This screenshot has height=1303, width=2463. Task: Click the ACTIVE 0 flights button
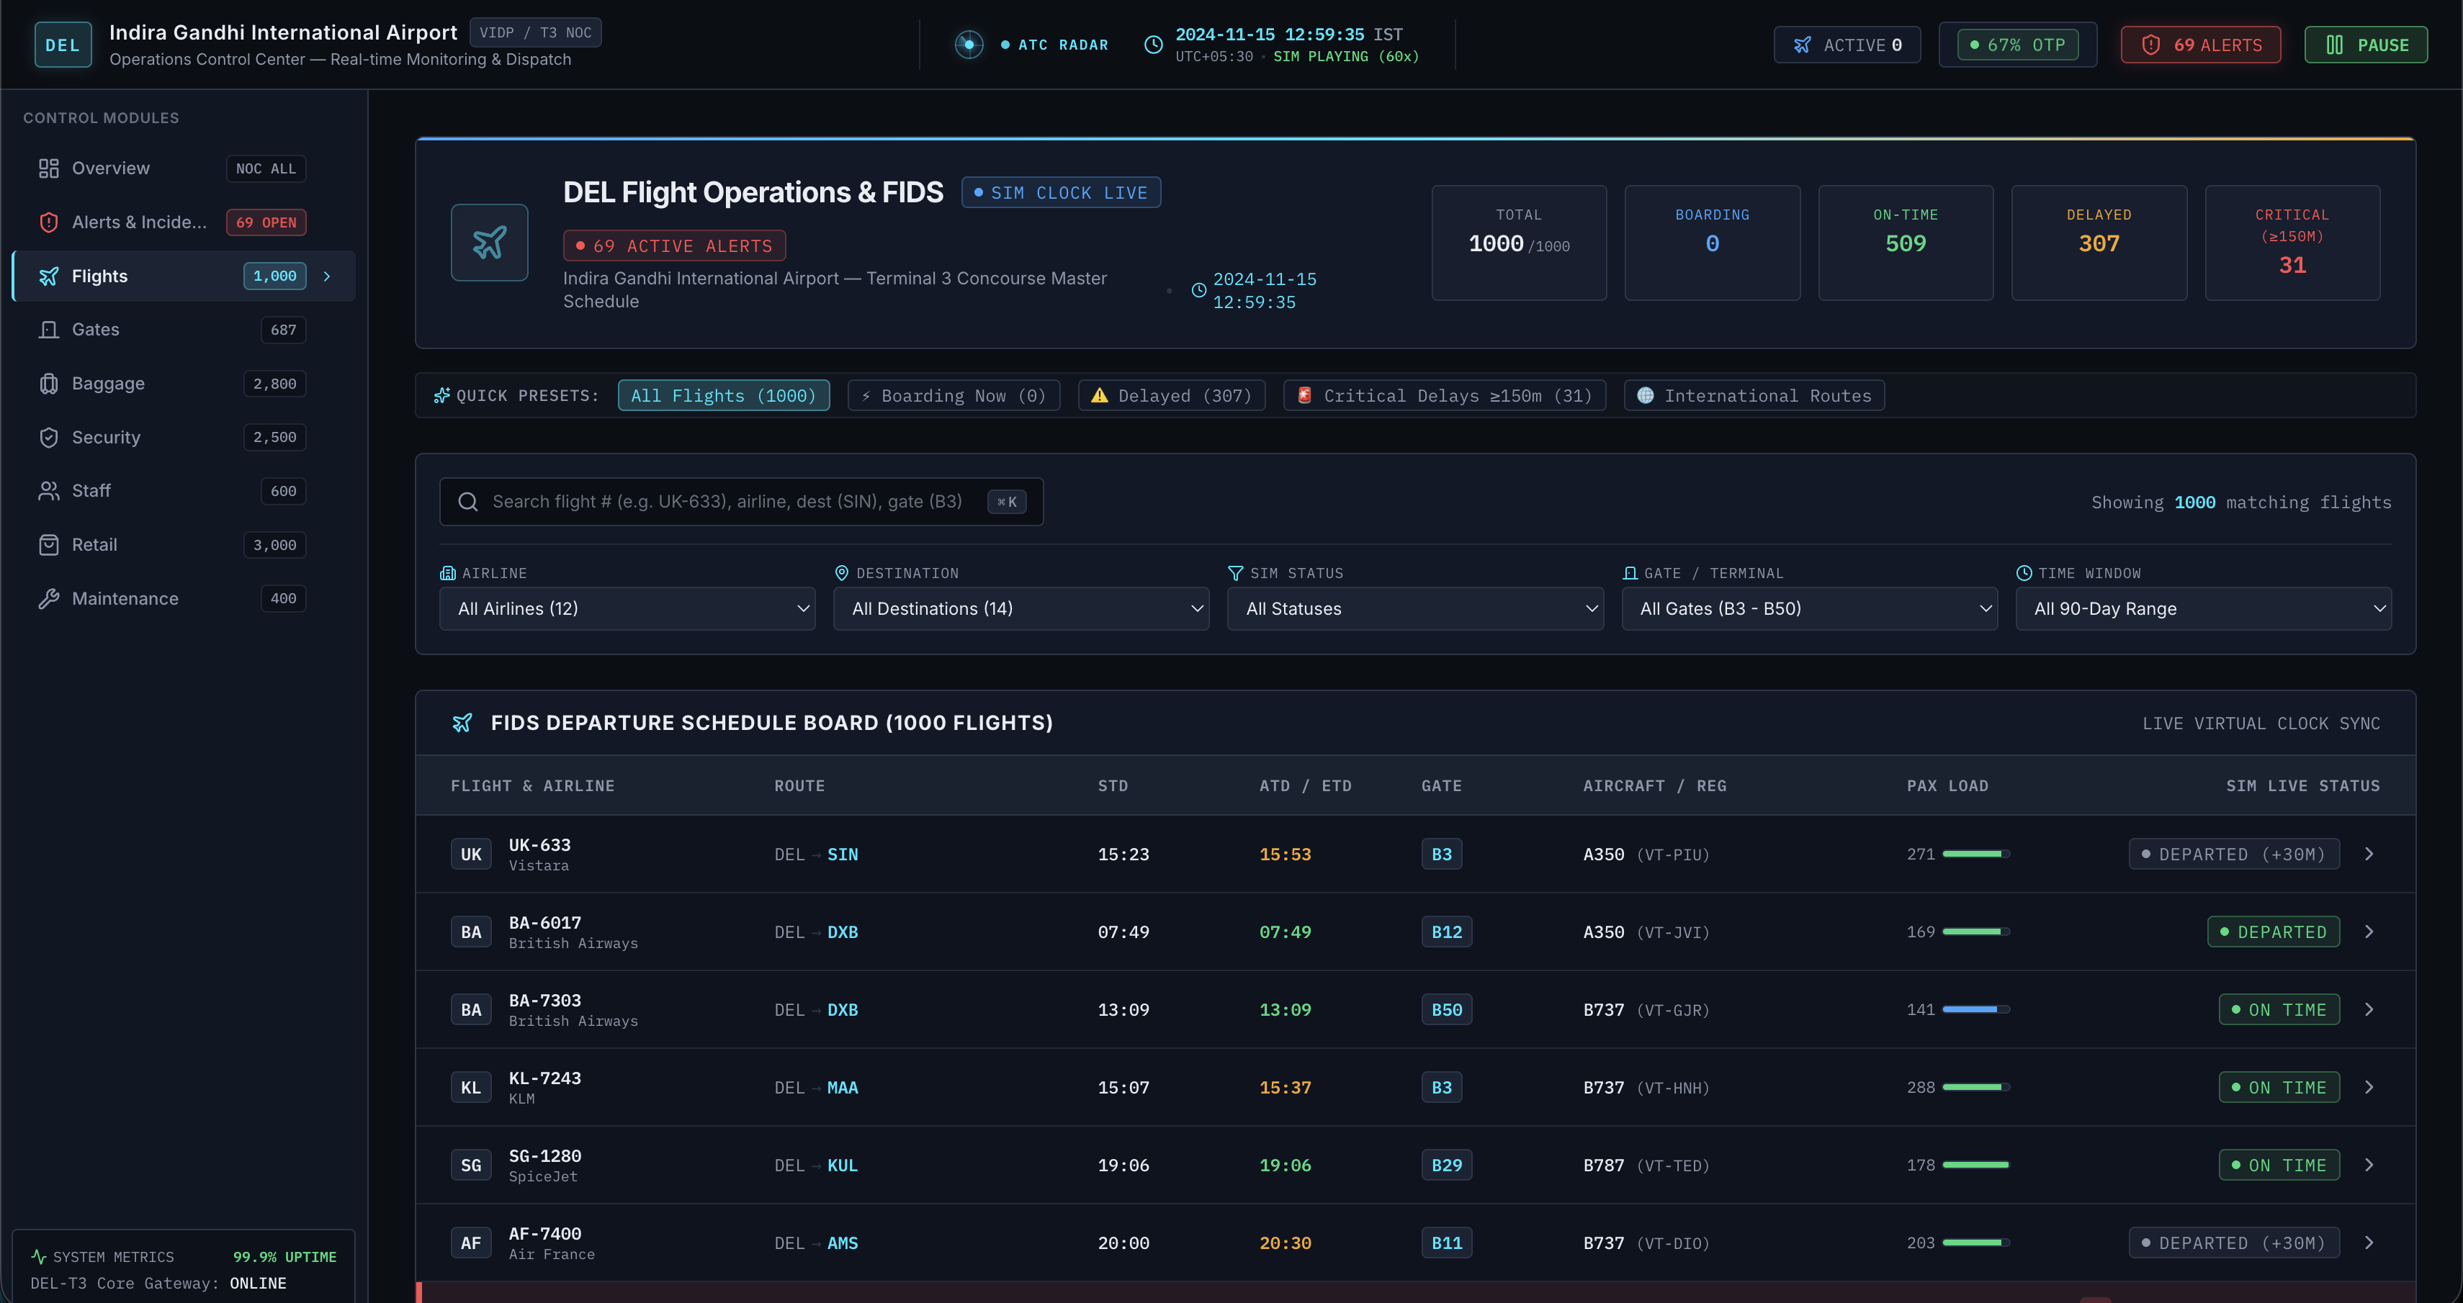click(x=1847, y=45)
